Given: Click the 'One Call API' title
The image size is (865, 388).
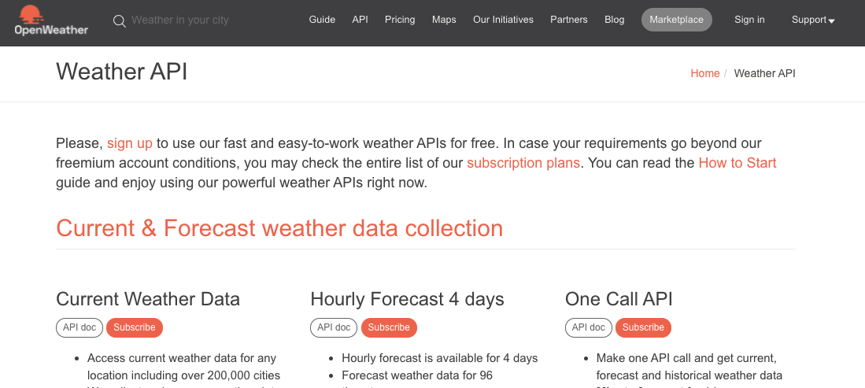Looking at the screenshot, I should click(619, 298).
